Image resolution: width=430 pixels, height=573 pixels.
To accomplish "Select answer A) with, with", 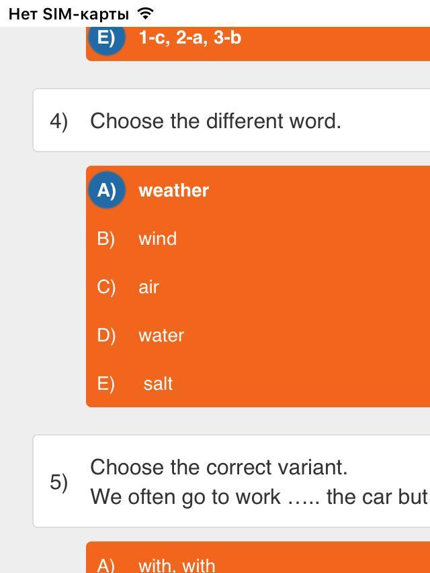I will [177, 565].
